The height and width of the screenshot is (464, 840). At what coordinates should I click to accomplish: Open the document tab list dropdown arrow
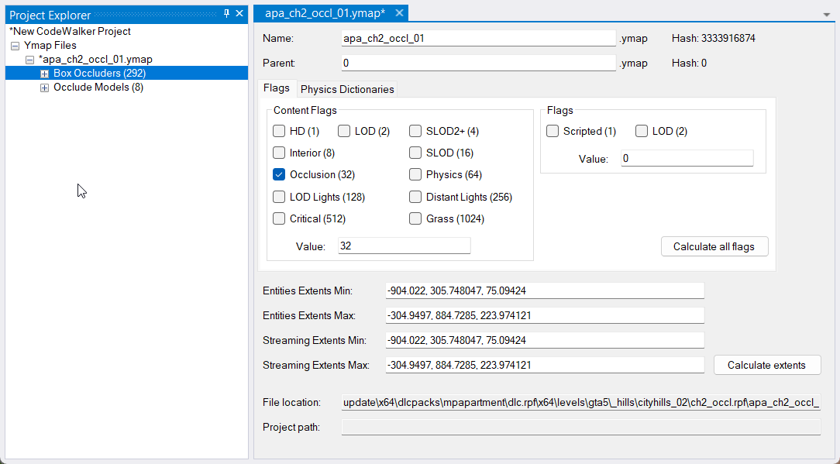coord(827,15)
